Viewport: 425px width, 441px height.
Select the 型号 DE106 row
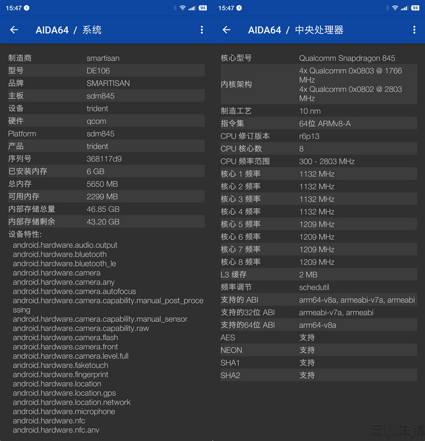coord(106,71)
